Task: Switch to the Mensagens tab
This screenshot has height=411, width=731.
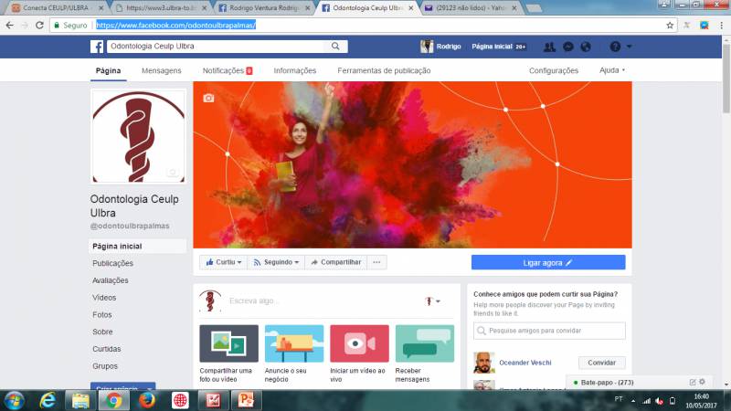Action: pos(161,70)
